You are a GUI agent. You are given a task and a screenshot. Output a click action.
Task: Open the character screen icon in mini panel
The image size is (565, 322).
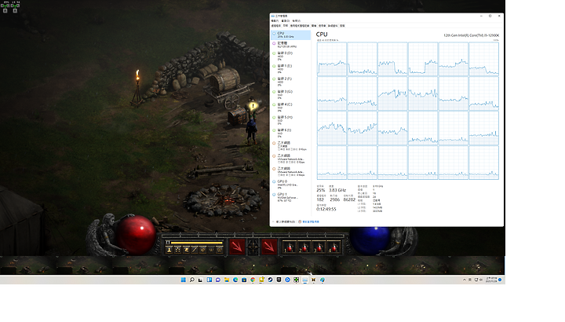point(169,250)
